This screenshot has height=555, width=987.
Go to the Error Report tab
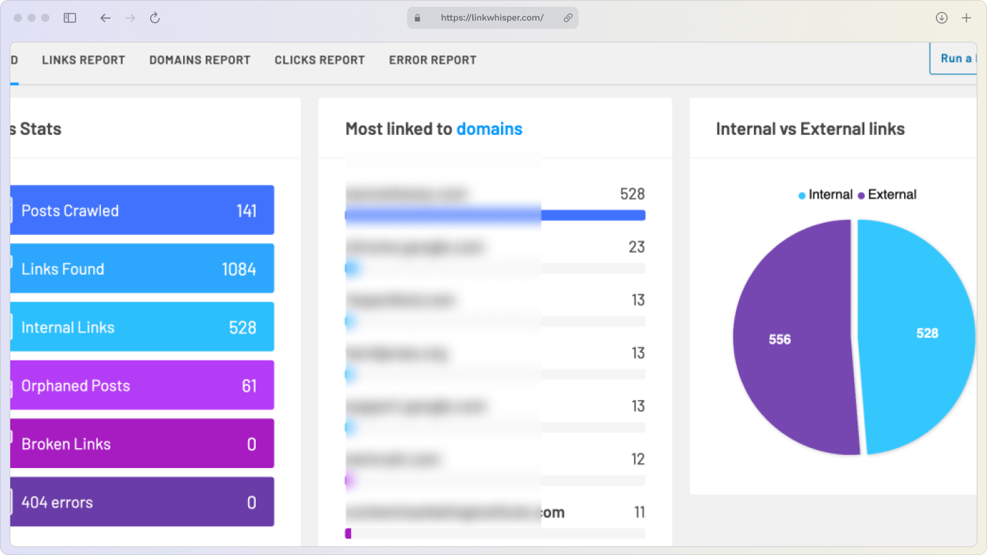(432, 60)
